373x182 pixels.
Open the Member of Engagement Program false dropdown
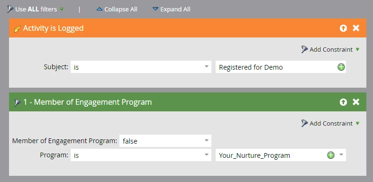tap(165, 141)
